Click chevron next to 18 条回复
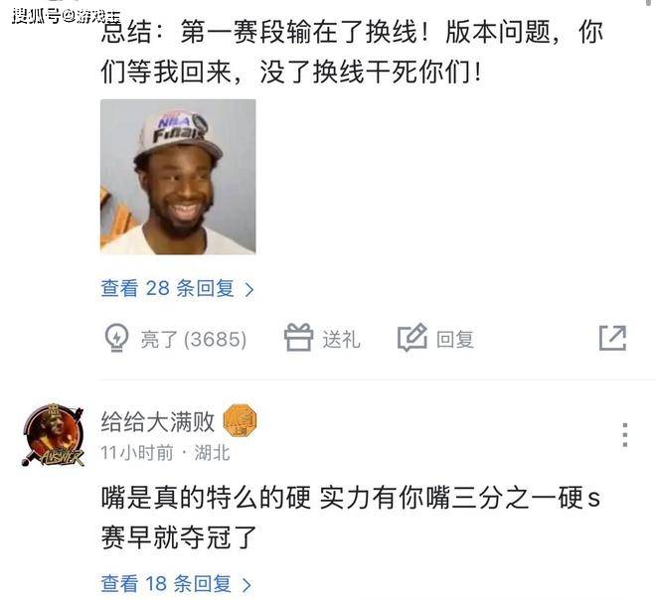Screen dimensions: 656x601 click(247, 585)
